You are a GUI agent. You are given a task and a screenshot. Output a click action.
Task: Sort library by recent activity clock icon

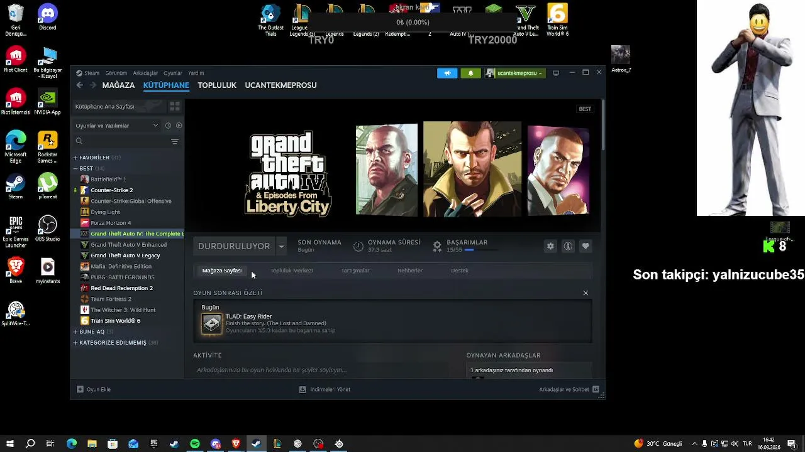click(168, 126)
